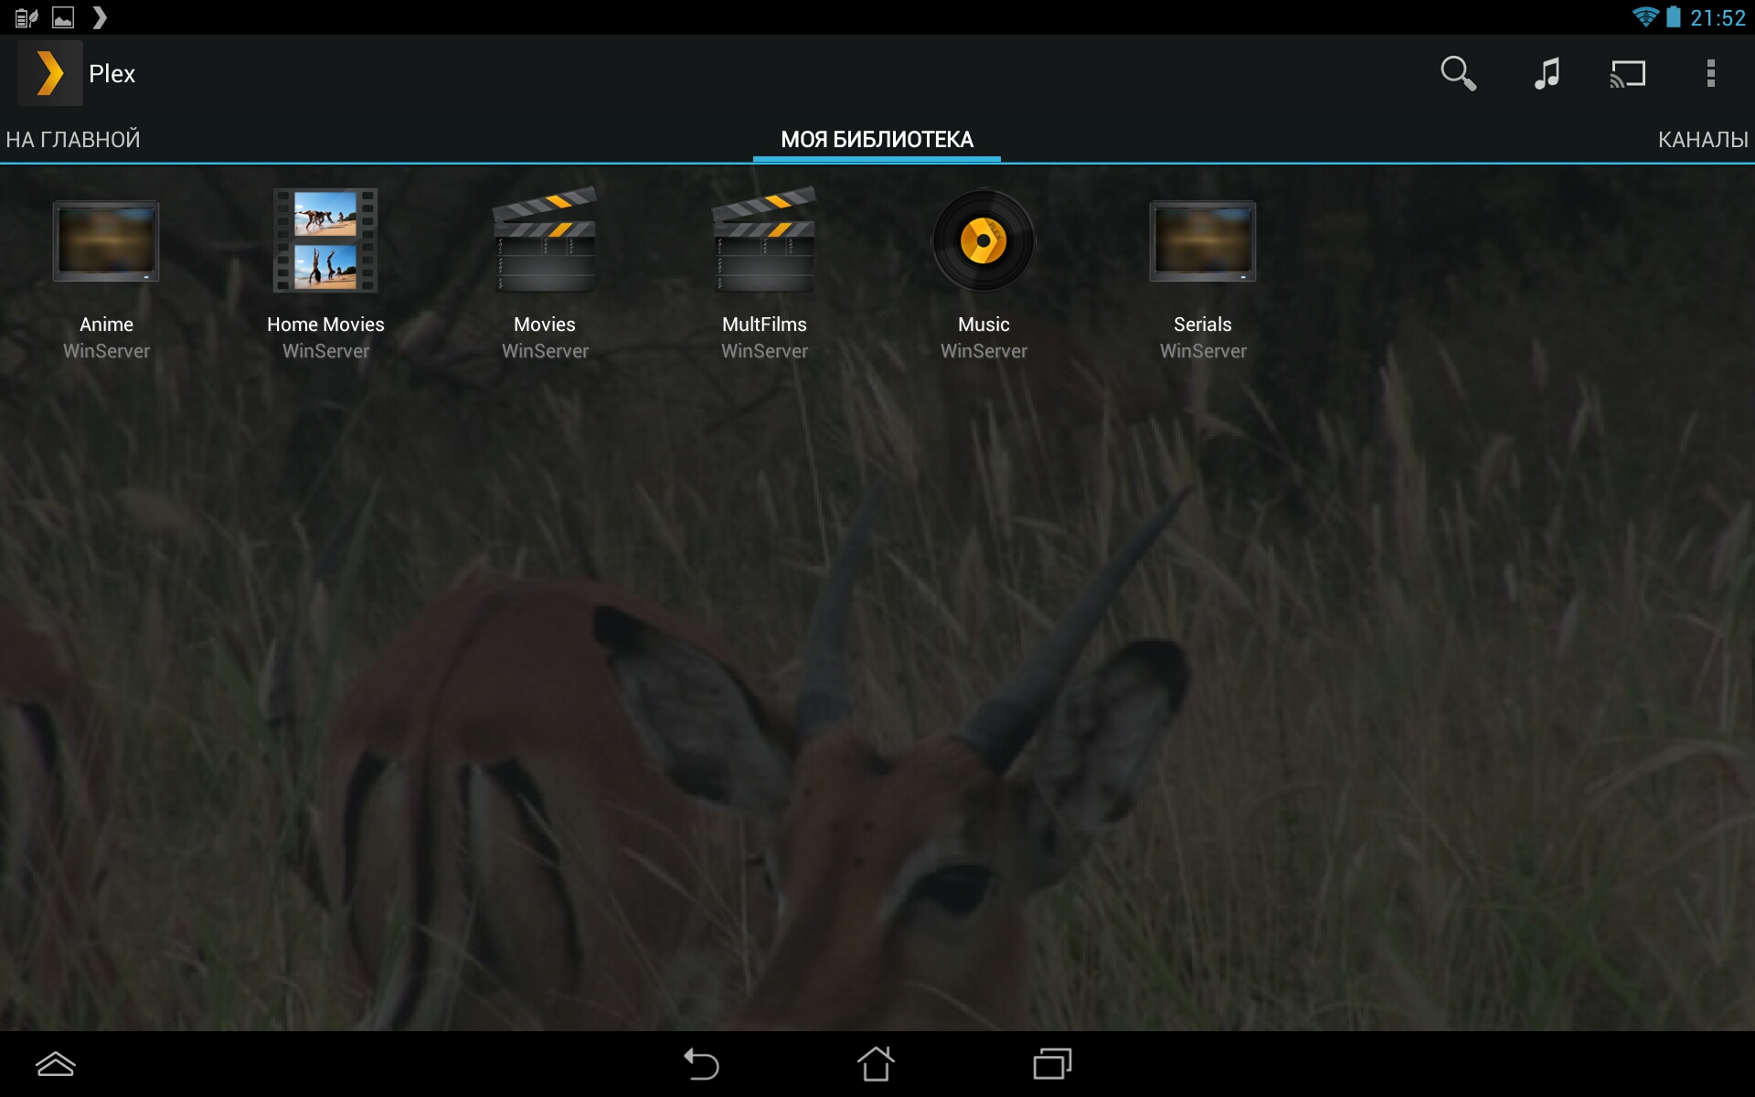Select the МОЯ БИБЛИОТЕКА tab
This screenshot has height=1097, width=1755.
877,140
